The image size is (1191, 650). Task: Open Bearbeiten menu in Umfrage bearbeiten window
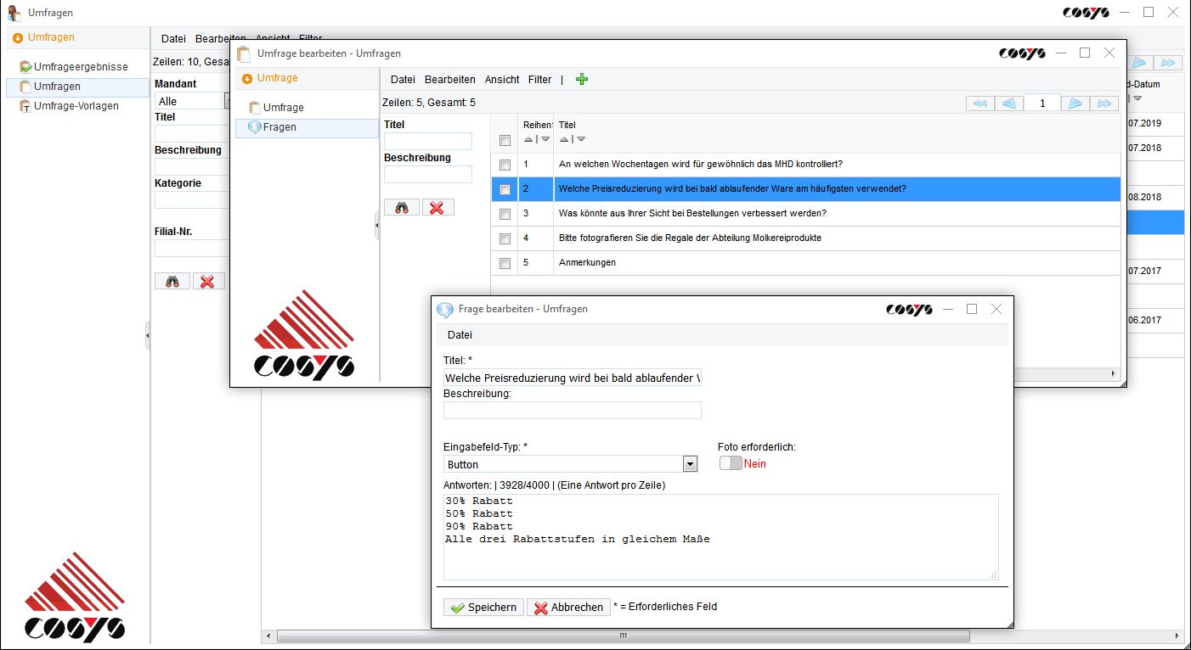(450, 79)
